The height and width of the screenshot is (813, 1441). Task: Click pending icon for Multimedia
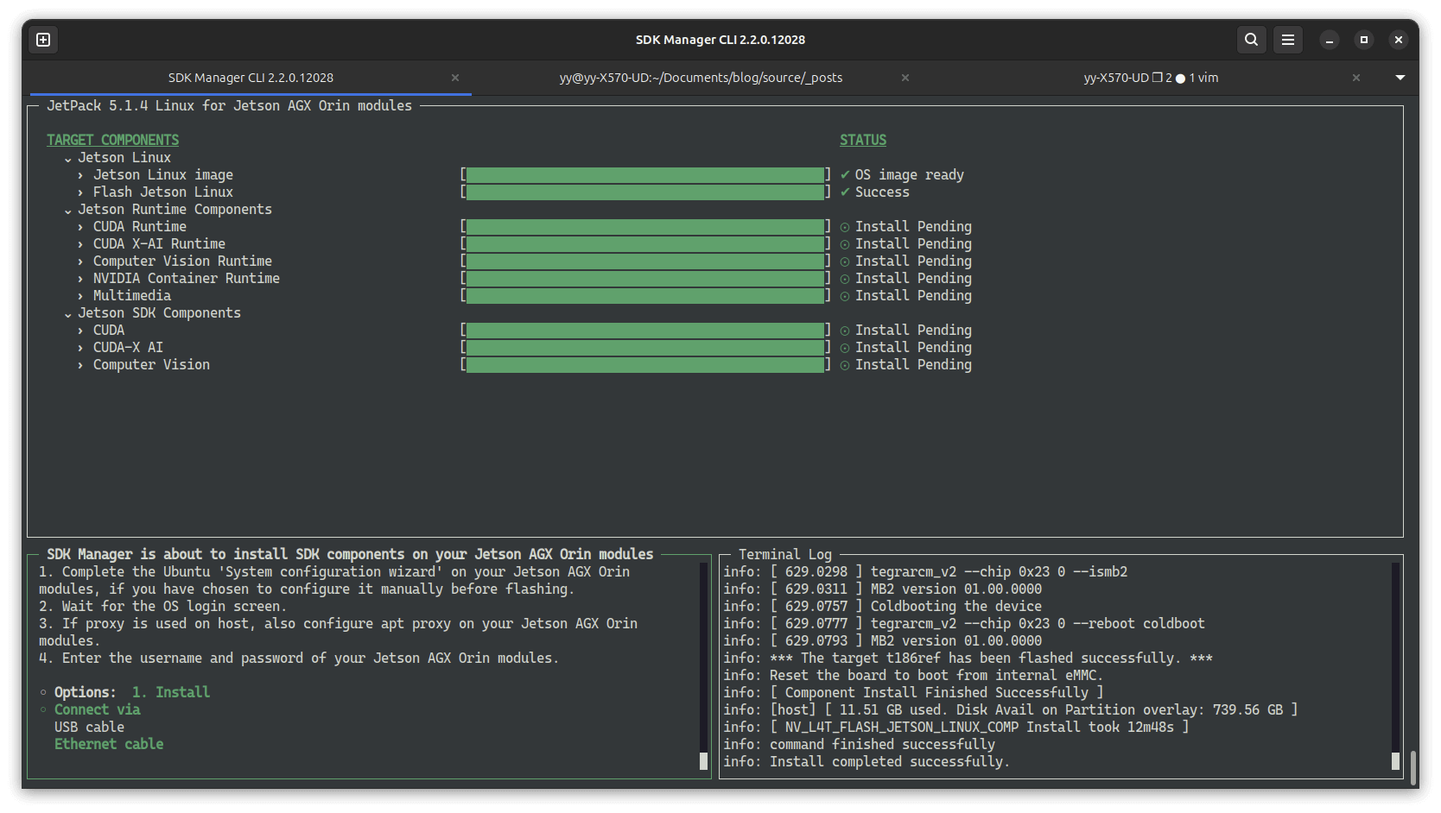point(845,296)
